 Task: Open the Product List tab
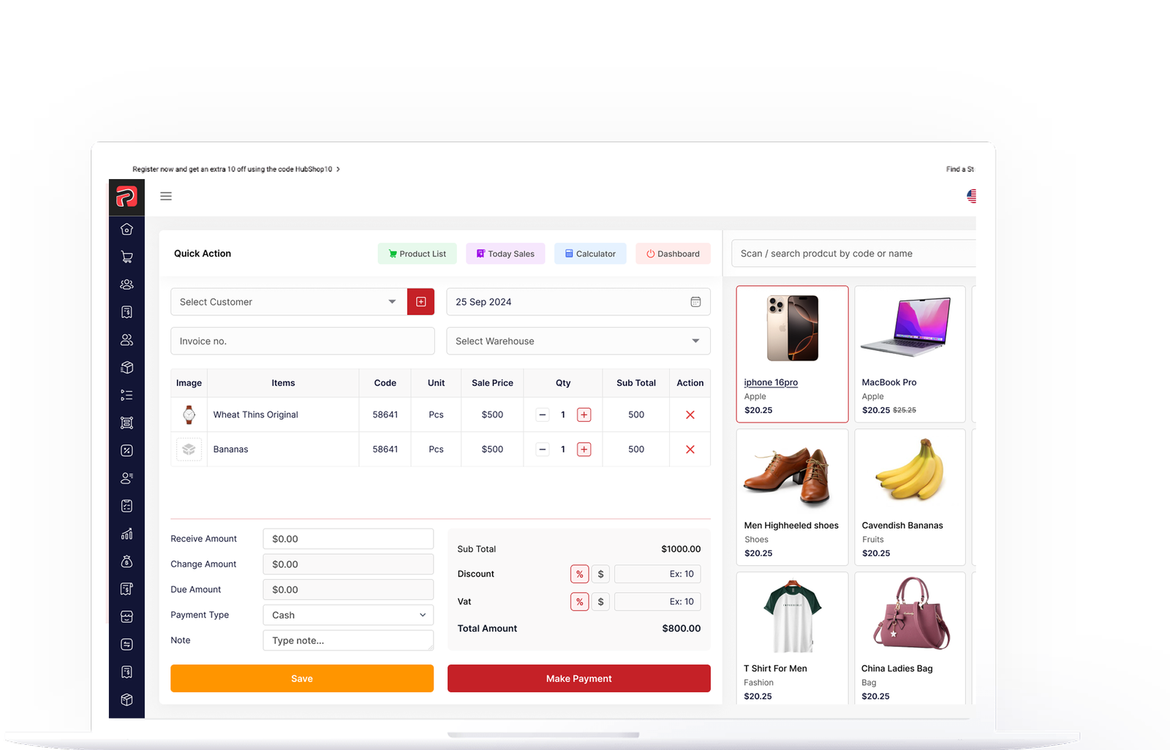tap(417, 254)
